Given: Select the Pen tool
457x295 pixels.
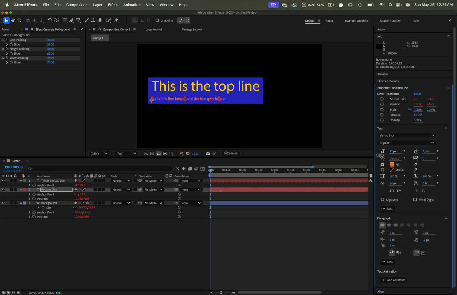Looking at the screenshot, I should pos(71,20).
